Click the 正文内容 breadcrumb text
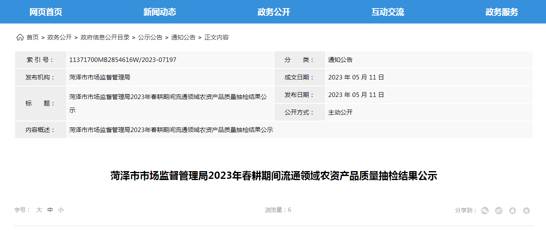This screenshot has width=546, height=231. 217,37
